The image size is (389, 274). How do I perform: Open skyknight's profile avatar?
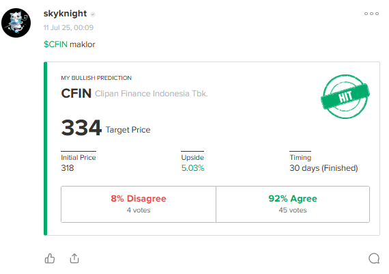(x=16, y=23)
